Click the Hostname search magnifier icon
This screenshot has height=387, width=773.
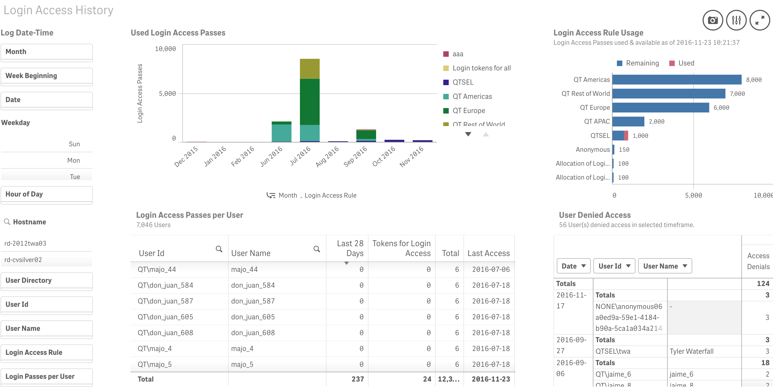click(x=7, y=221)
